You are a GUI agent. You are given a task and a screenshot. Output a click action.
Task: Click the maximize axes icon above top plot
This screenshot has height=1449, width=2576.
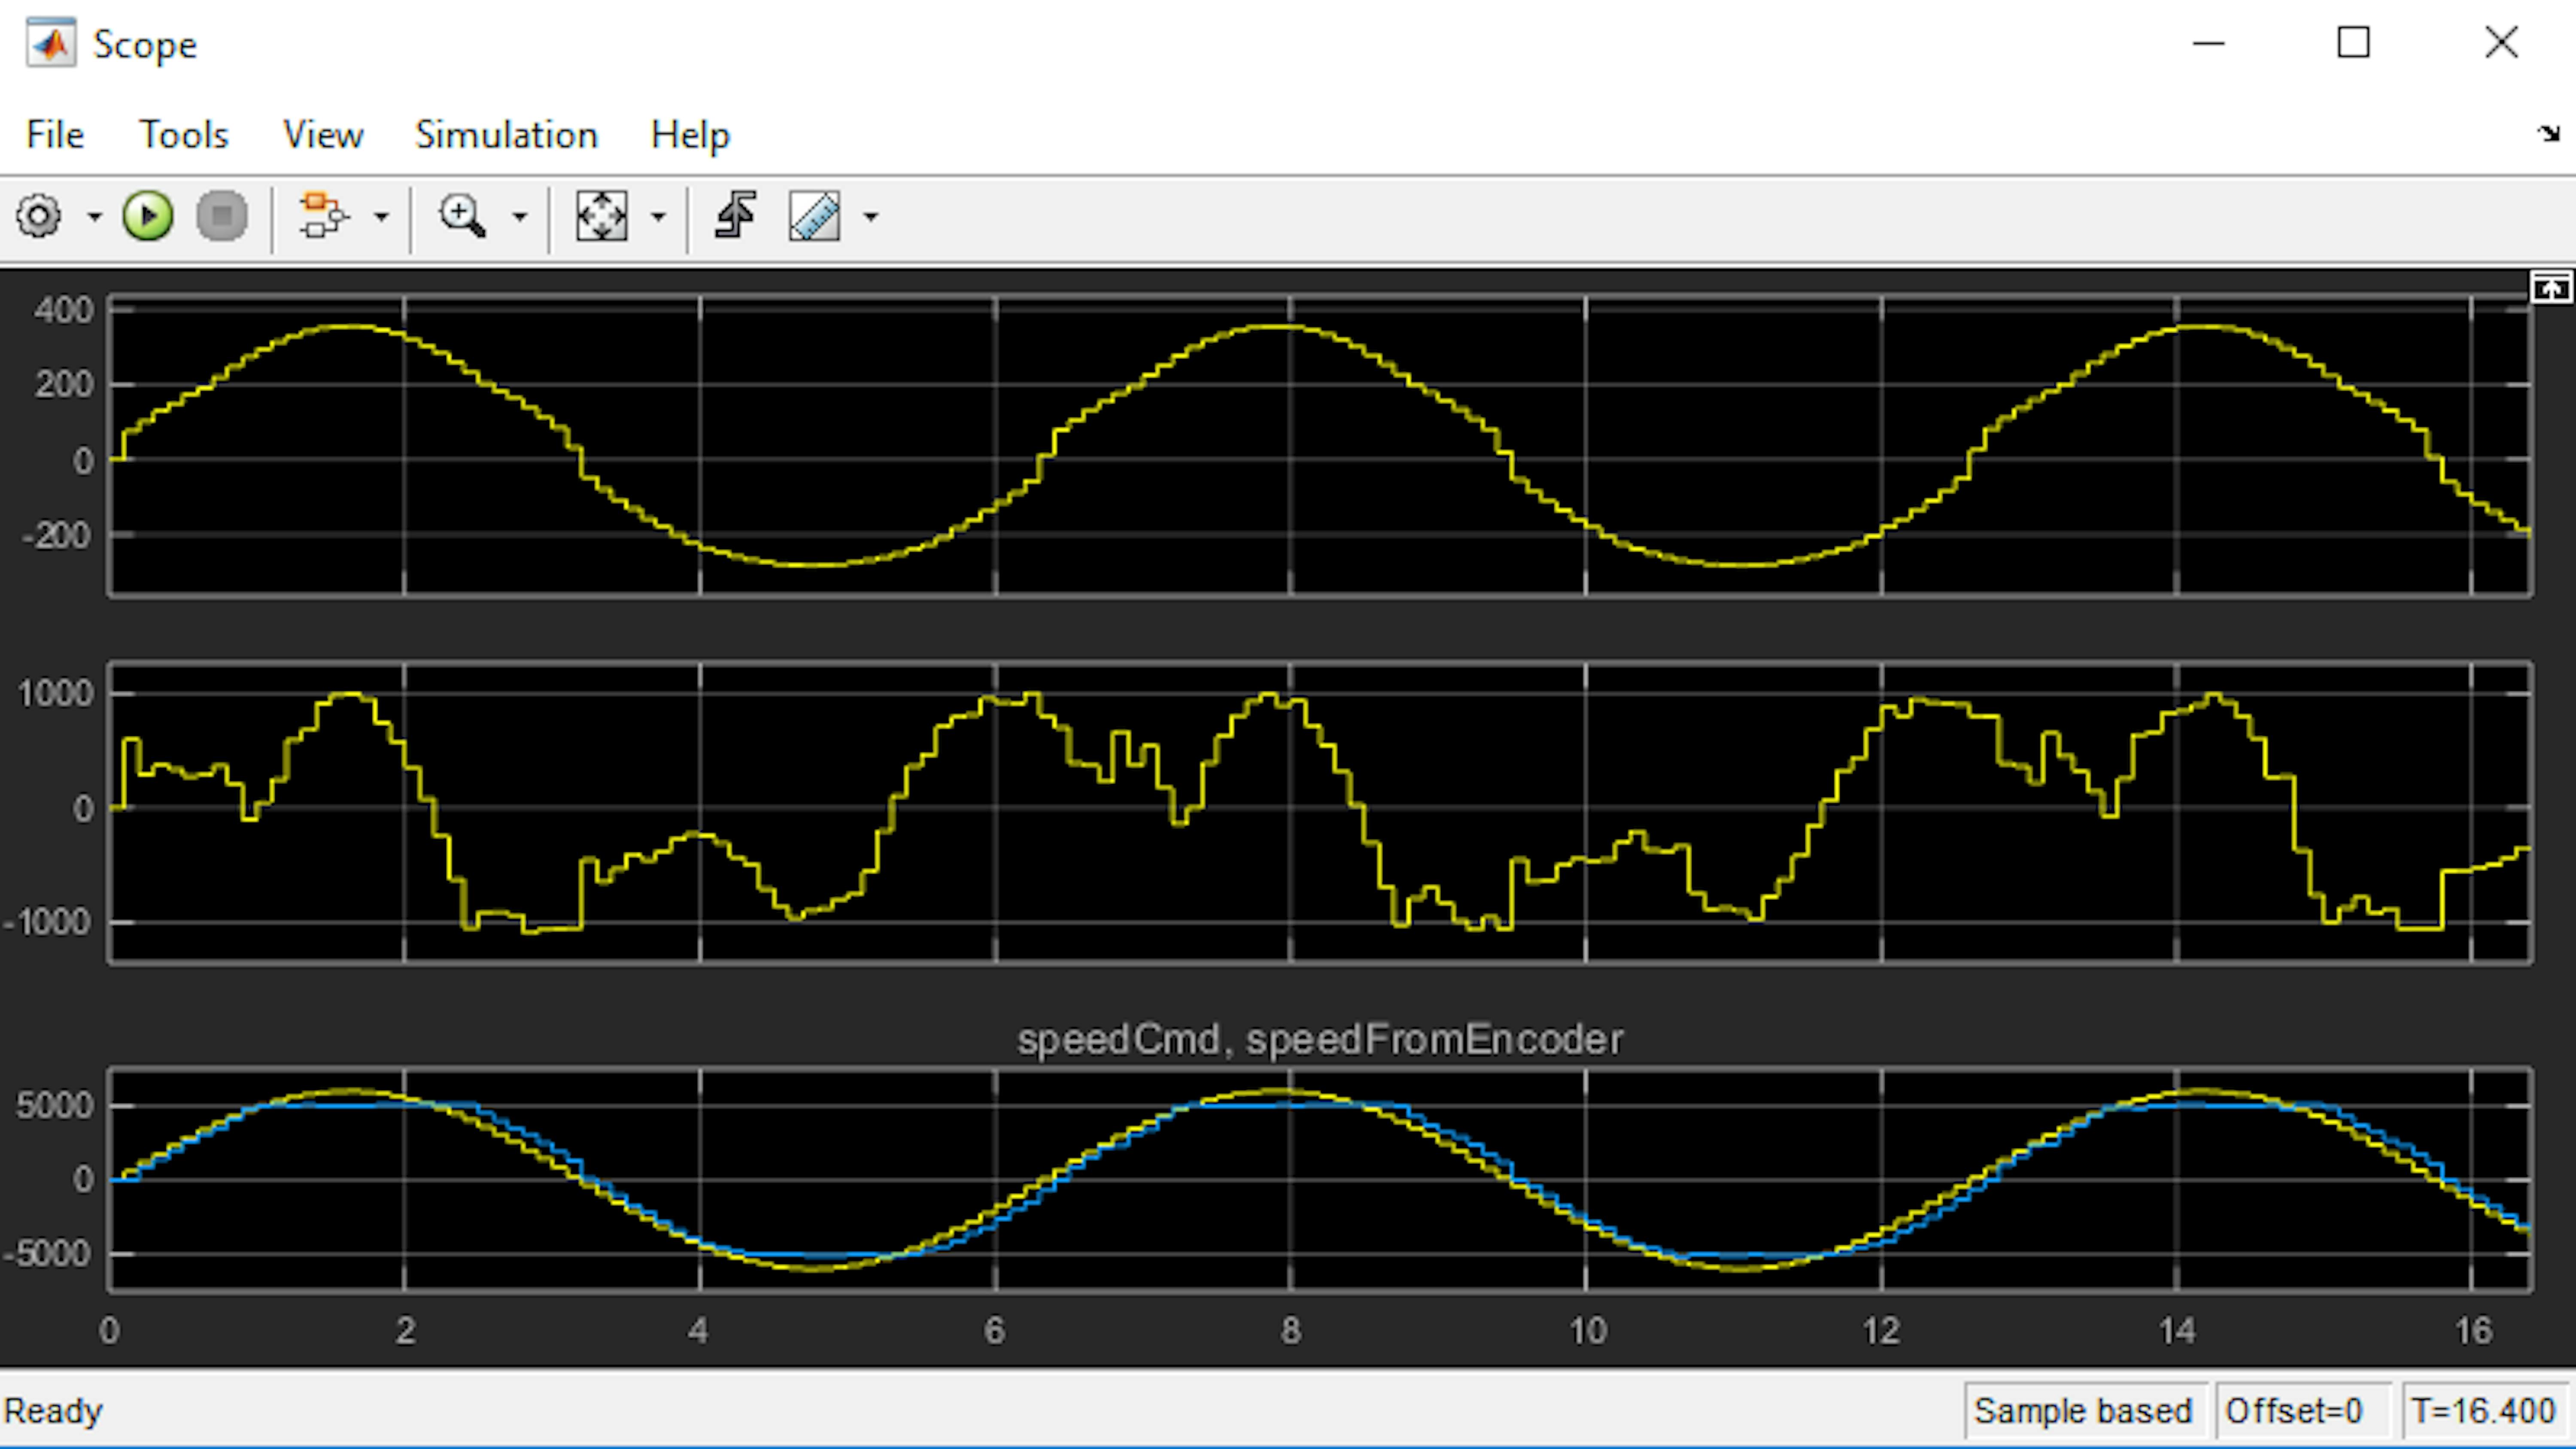(2551, 288)
